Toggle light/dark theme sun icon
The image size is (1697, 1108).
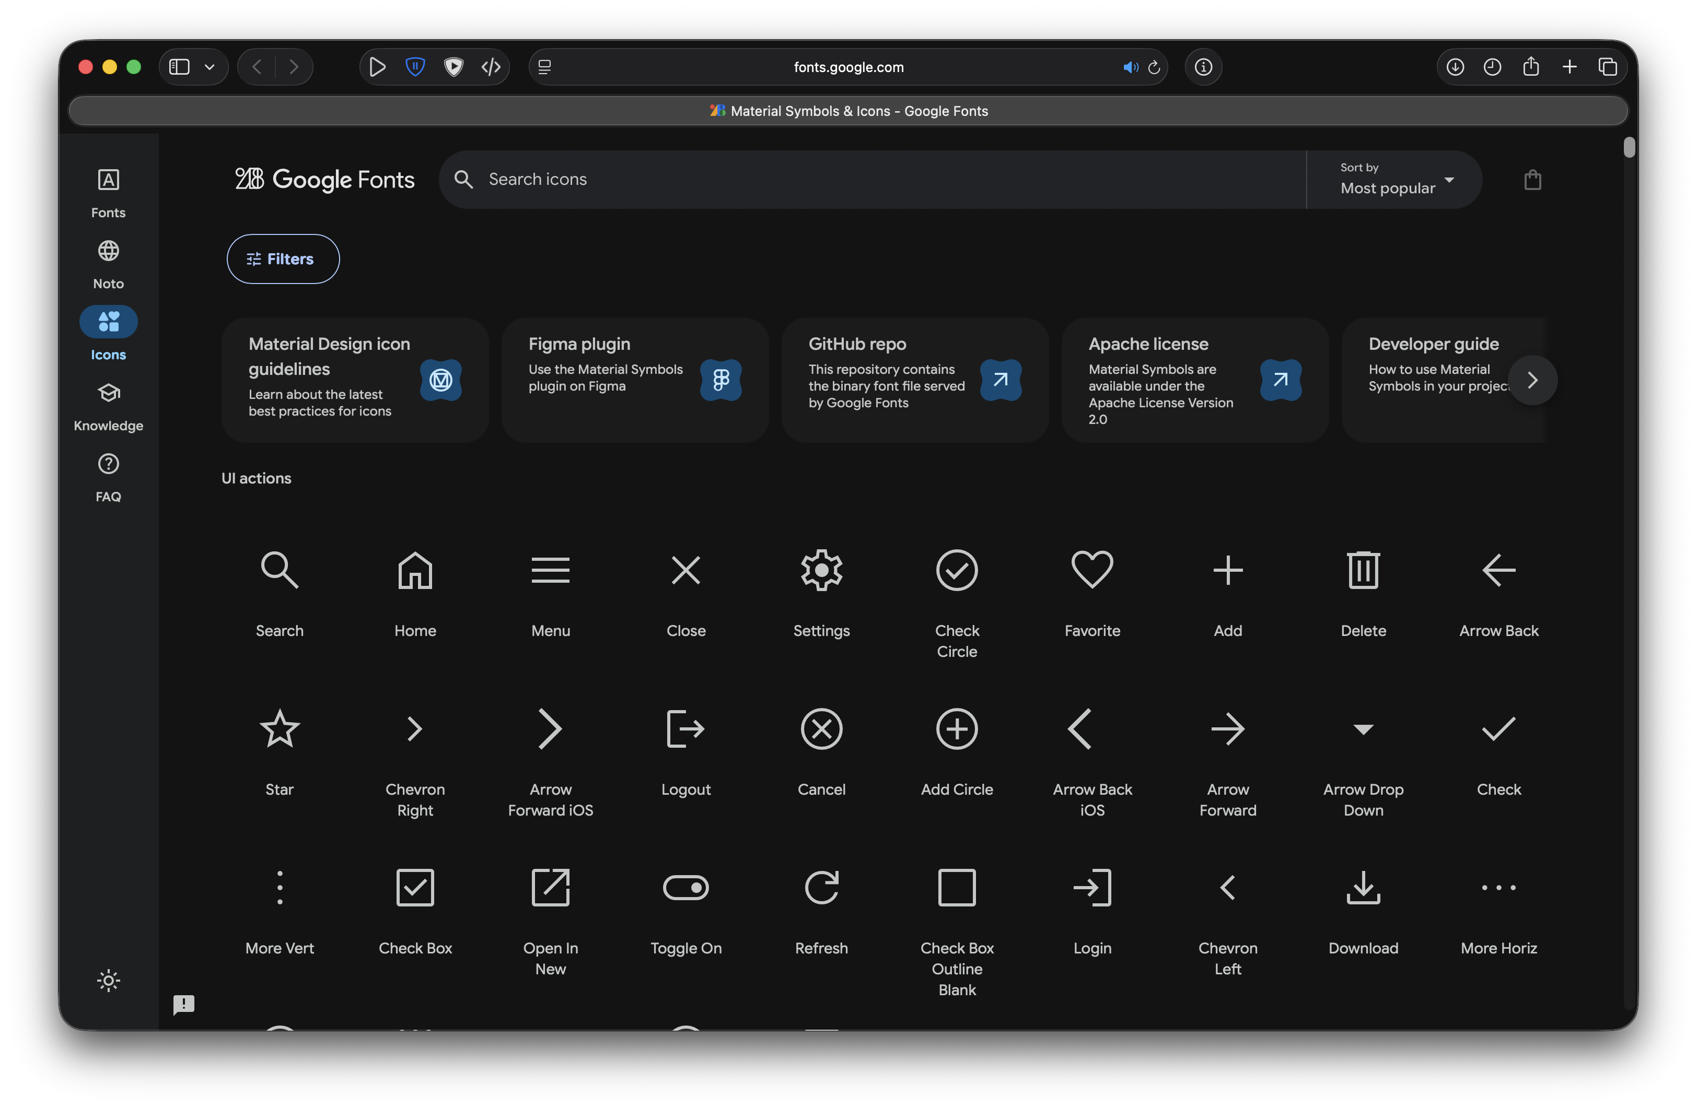[x=108, y=981]
